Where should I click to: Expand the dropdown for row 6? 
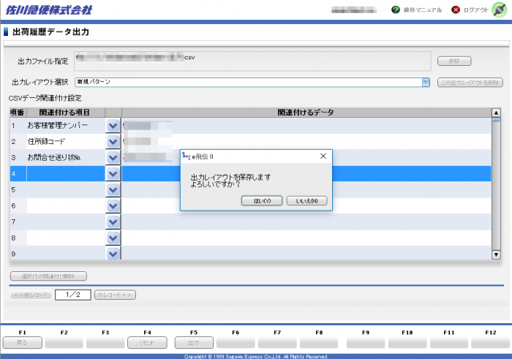(x=113, y=206)
